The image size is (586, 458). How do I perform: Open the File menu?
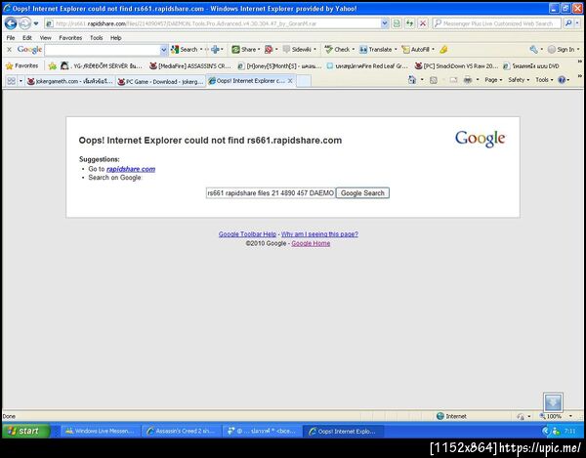[11, 38]
